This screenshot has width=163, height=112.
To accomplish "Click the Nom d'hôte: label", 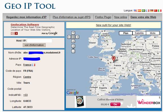I will point(15,53).
